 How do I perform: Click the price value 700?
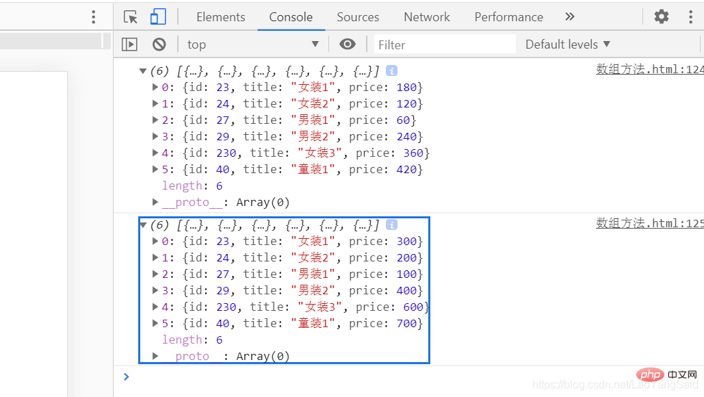tap(406, 324)
